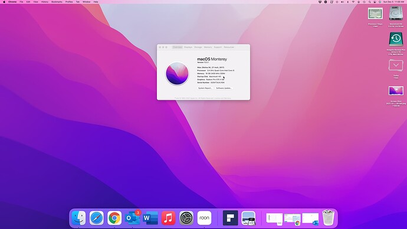Open Siri from the menu bar

380,2
